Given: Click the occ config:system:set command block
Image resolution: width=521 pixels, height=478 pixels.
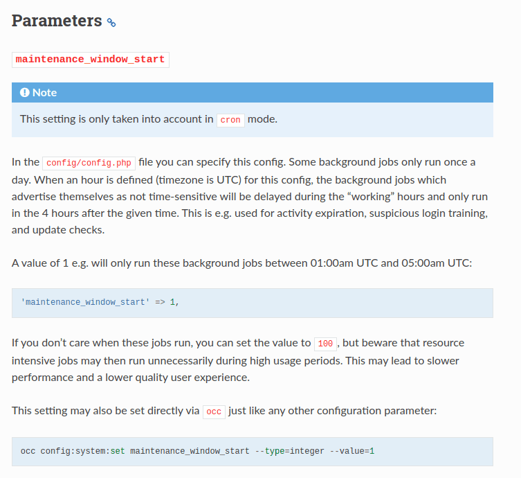Looking at the screenshot, I should point(252,452).
